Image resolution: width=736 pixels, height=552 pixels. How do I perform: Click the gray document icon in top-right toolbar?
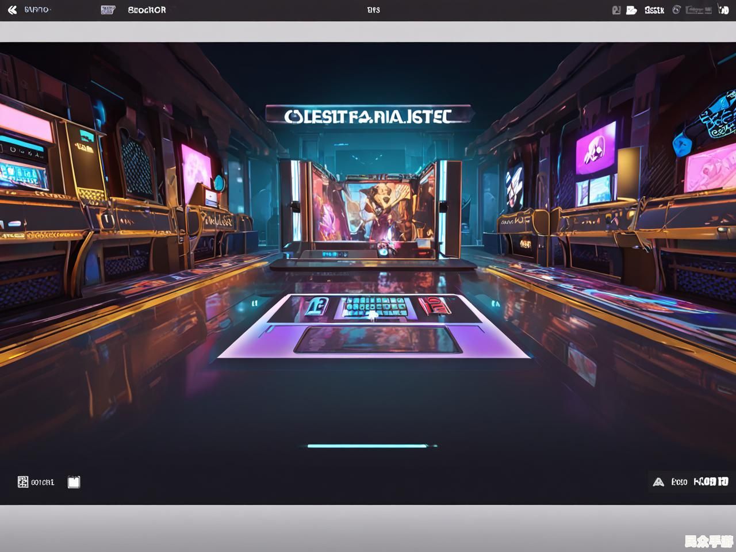[x=616, y=10]
